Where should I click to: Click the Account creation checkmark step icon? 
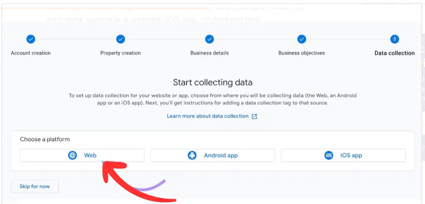tap(31, 39)
